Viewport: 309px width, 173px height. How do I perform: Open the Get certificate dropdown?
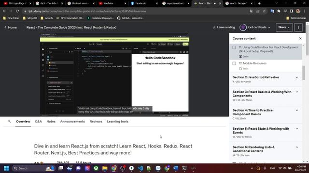point(259,27)
